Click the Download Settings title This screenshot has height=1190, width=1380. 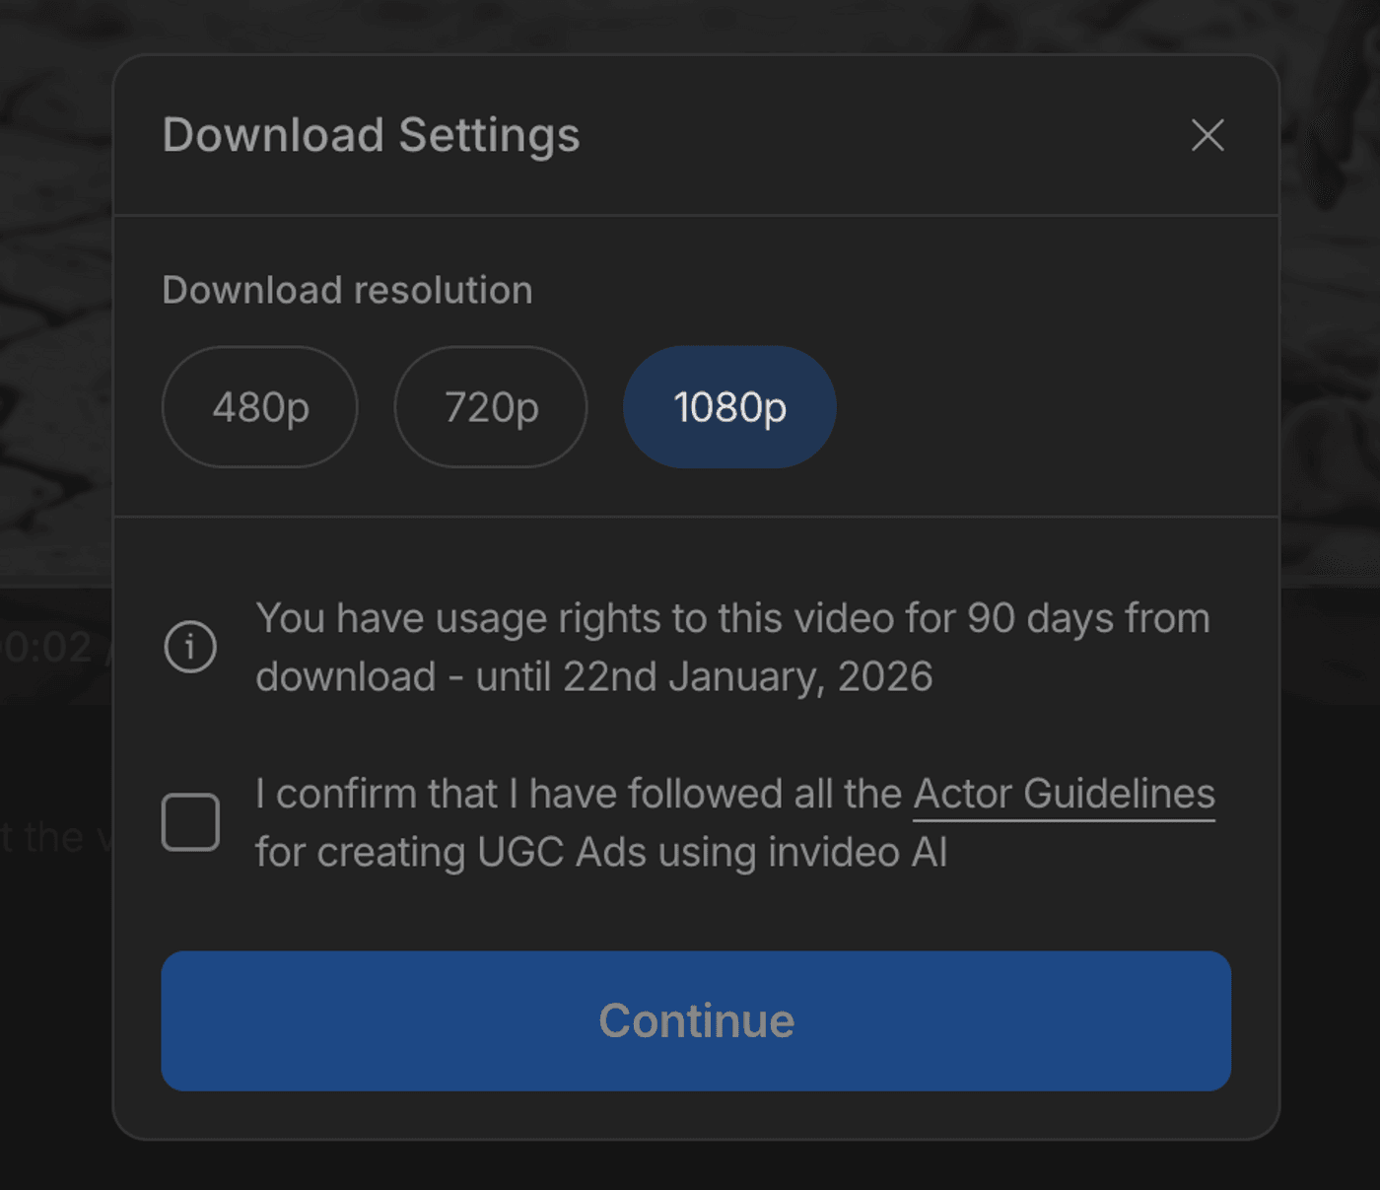pos(371,135)
